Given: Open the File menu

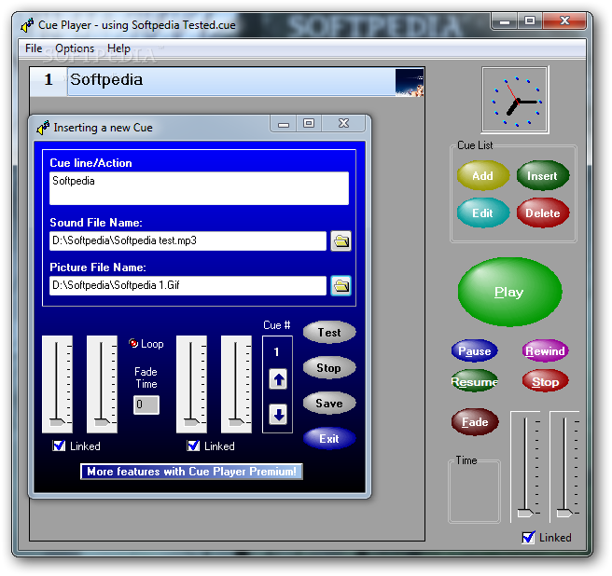Looking at the screenshot, I should [34, 48].
